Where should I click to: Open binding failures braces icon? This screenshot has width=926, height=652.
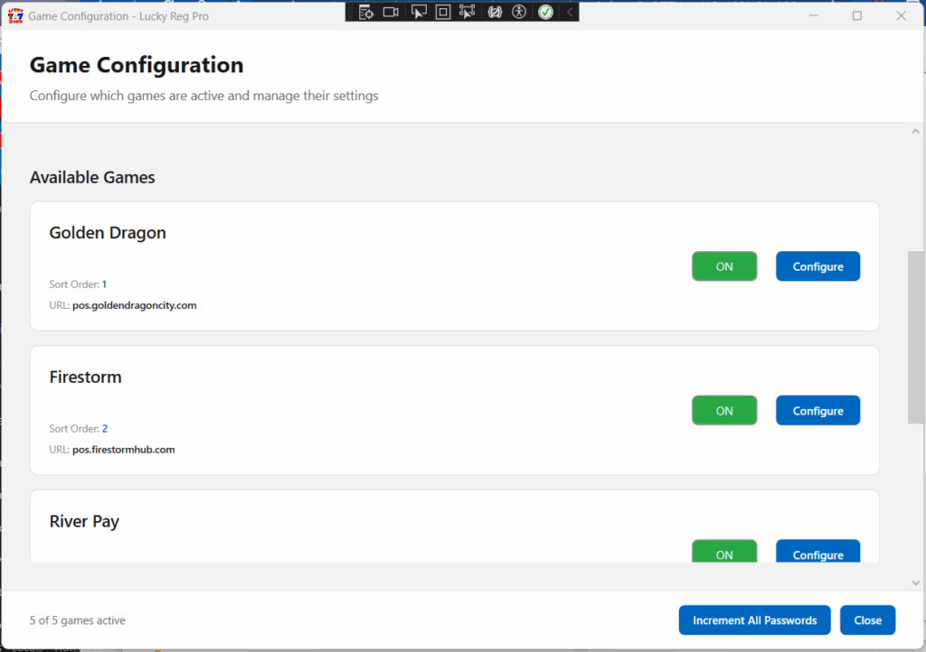click(x=495, y=12)
